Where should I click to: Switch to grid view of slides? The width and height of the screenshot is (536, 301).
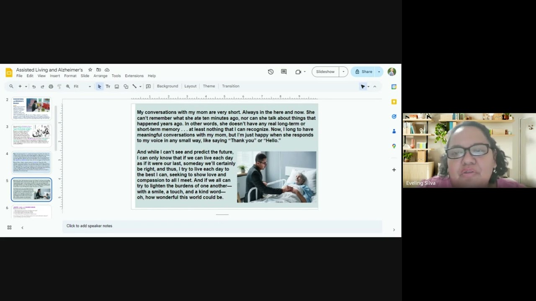pyautogui.click(x=9, y=227)
